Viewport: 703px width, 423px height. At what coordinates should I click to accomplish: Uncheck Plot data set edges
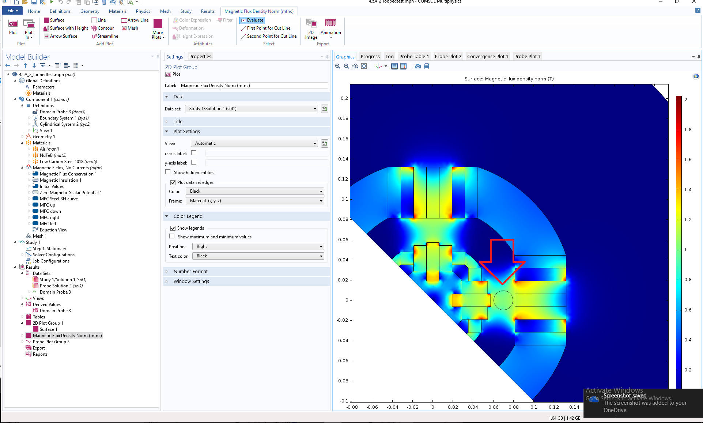click(173, 182)
